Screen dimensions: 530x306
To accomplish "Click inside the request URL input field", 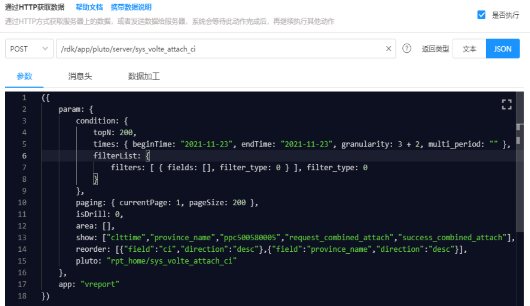I will pyautogui.click(x=219, y=49).
